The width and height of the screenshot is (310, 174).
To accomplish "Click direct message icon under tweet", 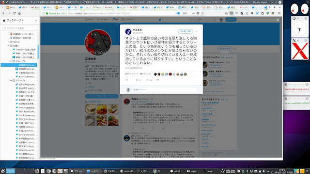I will point(157,80).
